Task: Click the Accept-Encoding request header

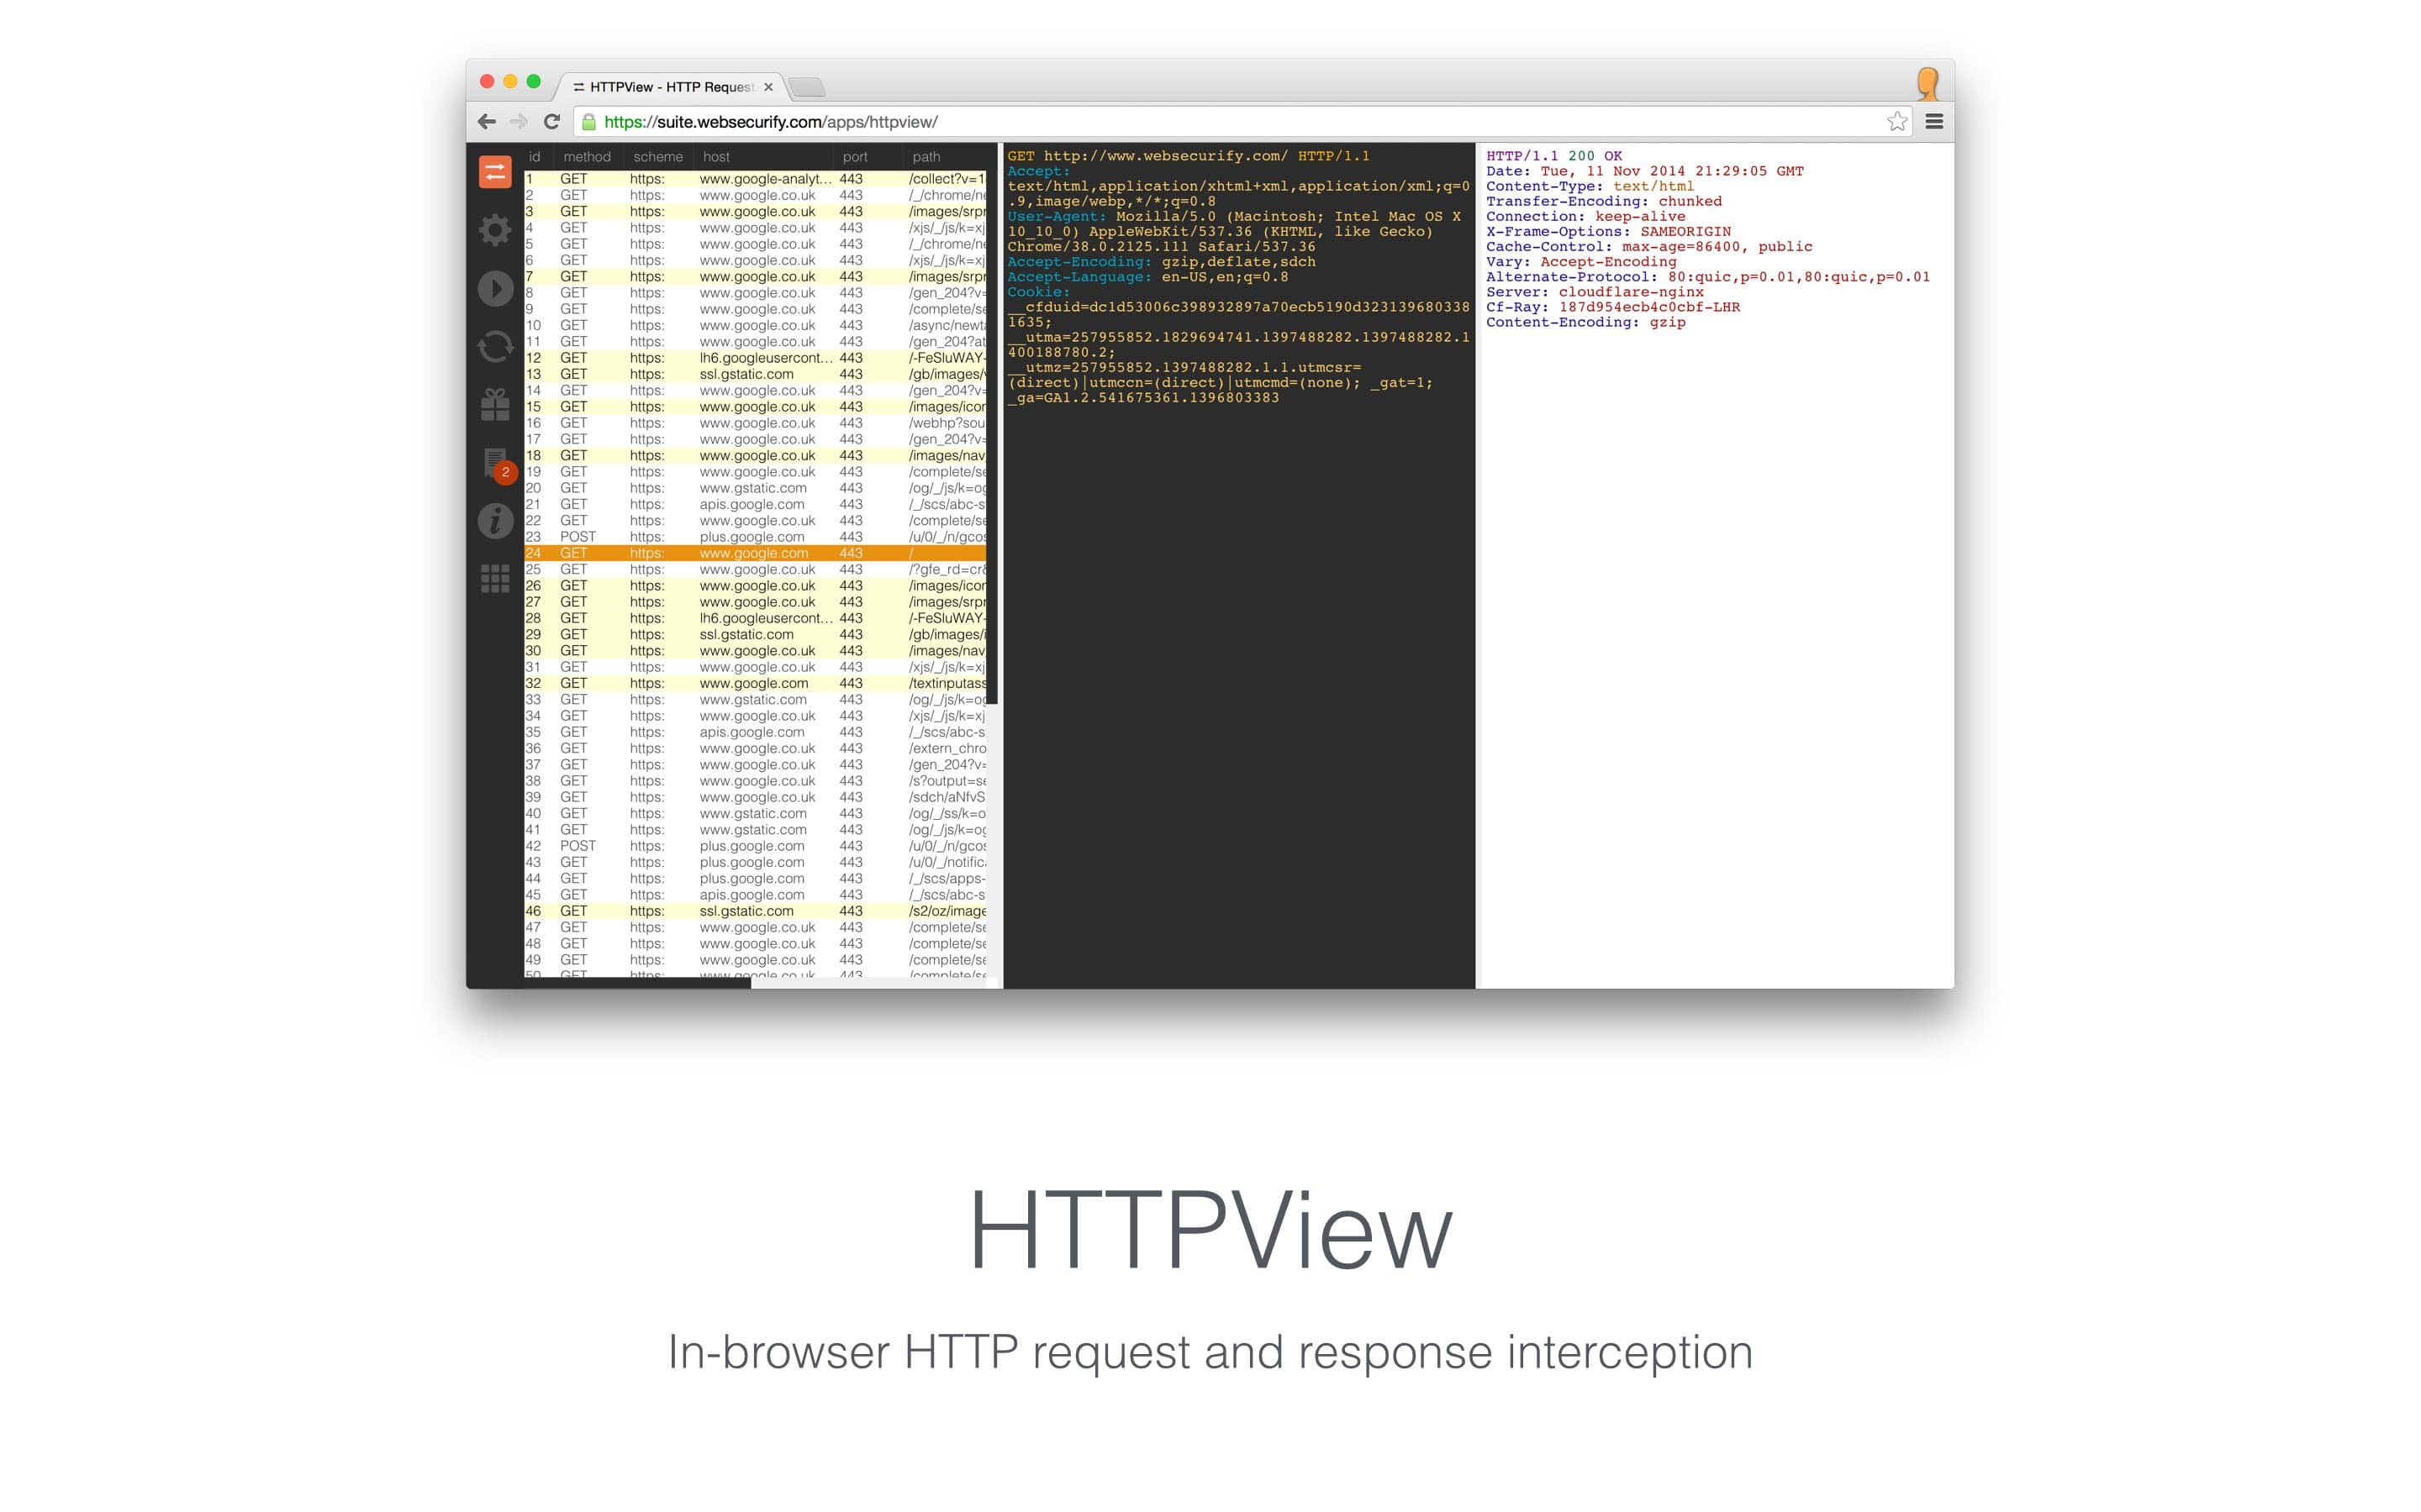Action: tap(1162, 262)
